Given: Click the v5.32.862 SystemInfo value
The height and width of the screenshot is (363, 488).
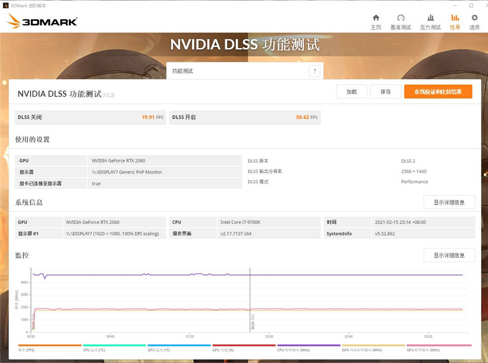Looking at the screenshot, I should pos(384,234).
